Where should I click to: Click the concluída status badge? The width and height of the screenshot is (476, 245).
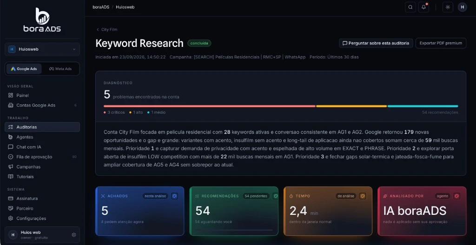click(199, 43)
